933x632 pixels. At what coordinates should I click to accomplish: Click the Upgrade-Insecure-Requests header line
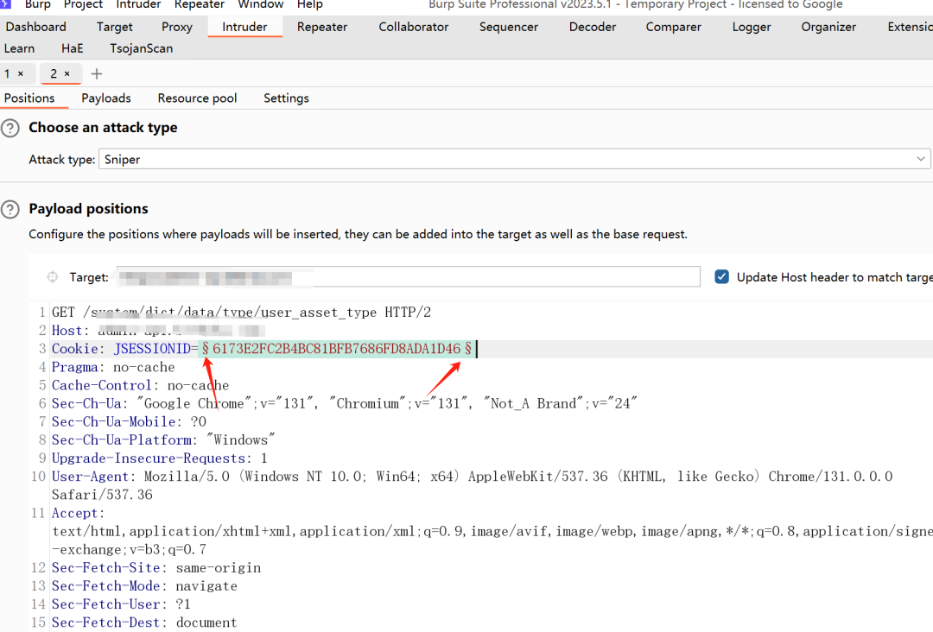tap(160, 458)
